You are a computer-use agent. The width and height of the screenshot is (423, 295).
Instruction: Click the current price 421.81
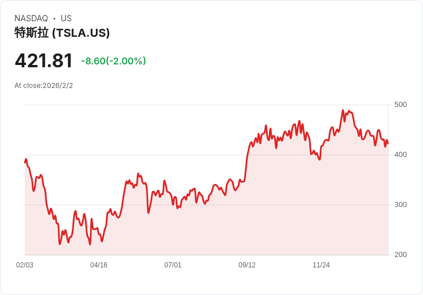[44, 61]
